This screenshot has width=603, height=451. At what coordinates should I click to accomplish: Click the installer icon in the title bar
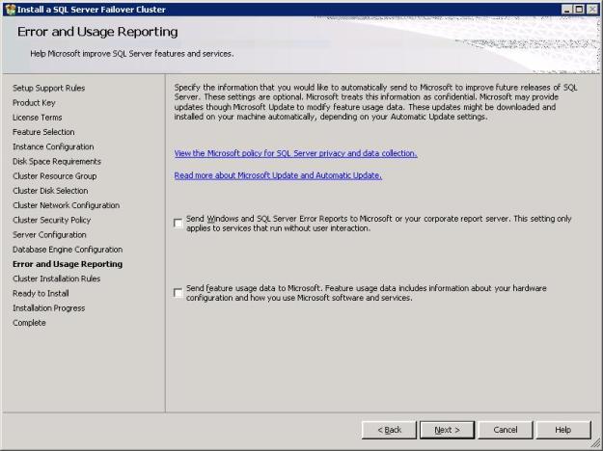point(10,9)
